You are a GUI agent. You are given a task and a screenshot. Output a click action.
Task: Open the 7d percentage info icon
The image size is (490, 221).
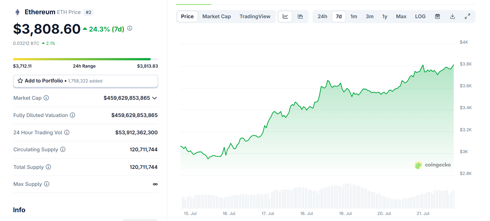[130, 28]
